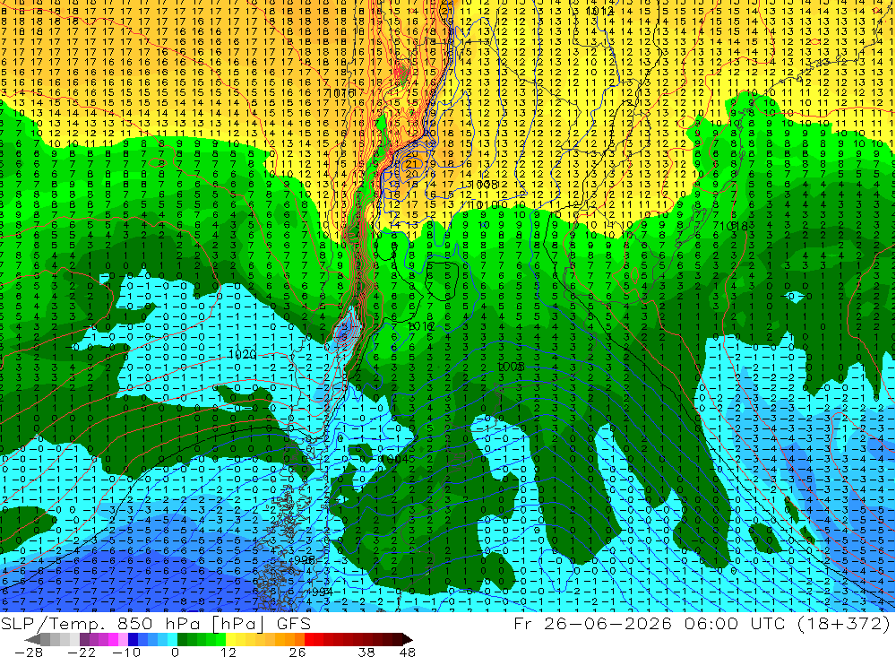896x657 pixels.
Task: Click the '48' legend scale label
Action: click(407, 653)
